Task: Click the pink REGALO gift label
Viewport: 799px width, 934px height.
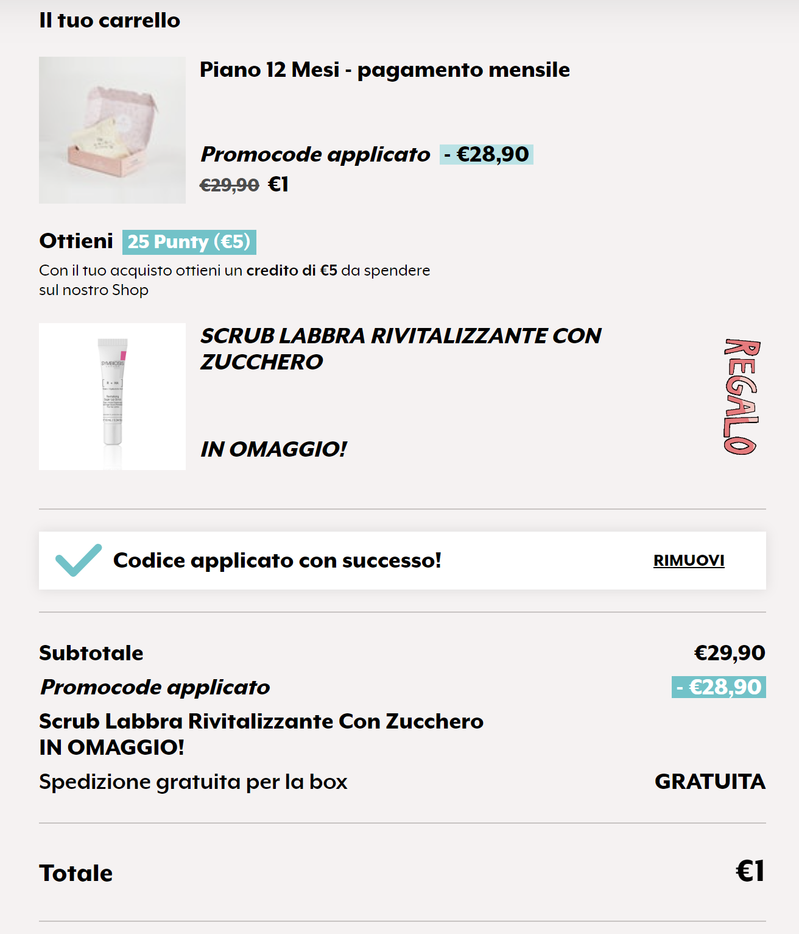Action: (x=741, y=396)
